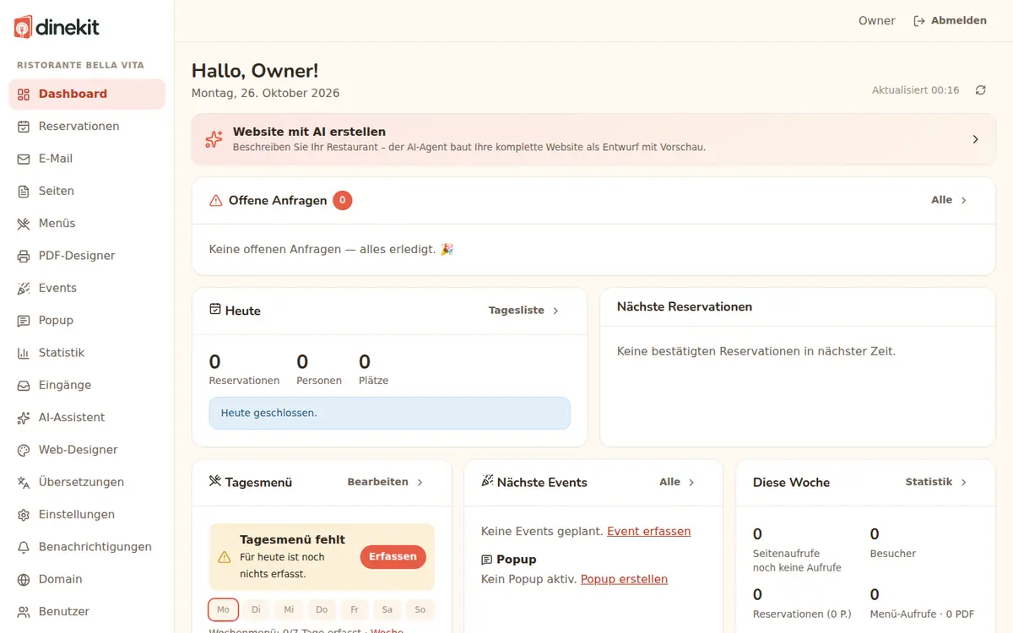Image resolution: width=1013 pixels, height=633 pixels.
Task: Click the Heute geschlossen notice
Action: point(389,414)
